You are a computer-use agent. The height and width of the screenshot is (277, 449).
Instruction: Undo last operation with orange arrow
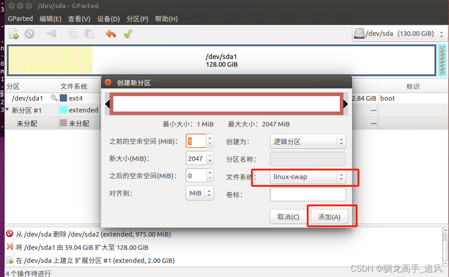click(x=111, y=34)
